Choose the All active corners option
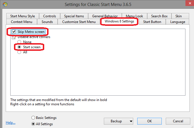The width and height of the screenshot is (194, 128). pos(19,52)
